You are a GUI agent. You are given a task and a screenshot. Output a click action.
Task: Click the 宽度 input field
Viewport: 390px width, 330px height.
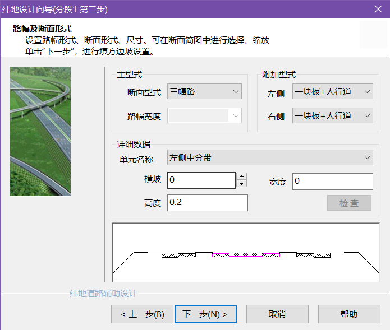pyautogui.click(x=332, y=182)
